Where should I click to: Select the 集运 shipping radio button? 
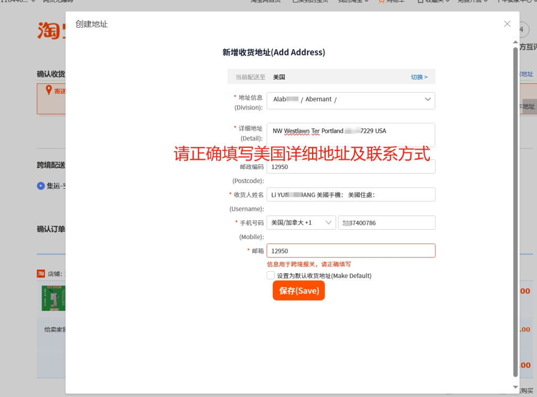coord(41,186)
